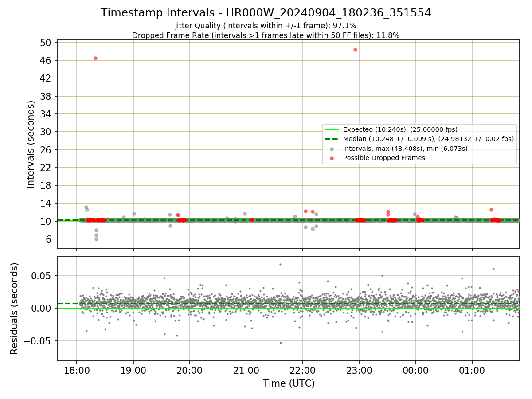Click the highest residual point near 21:35
Image resolution: width=532 pixels, height=399 pixels.
click(280, 264)
